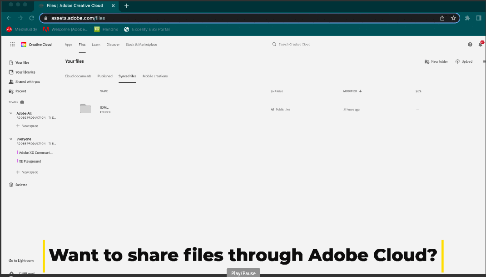The height and width of the screenshot is (277, 486).
Task: Click the Recent clock icon
Action: click(x=11, y=91)
